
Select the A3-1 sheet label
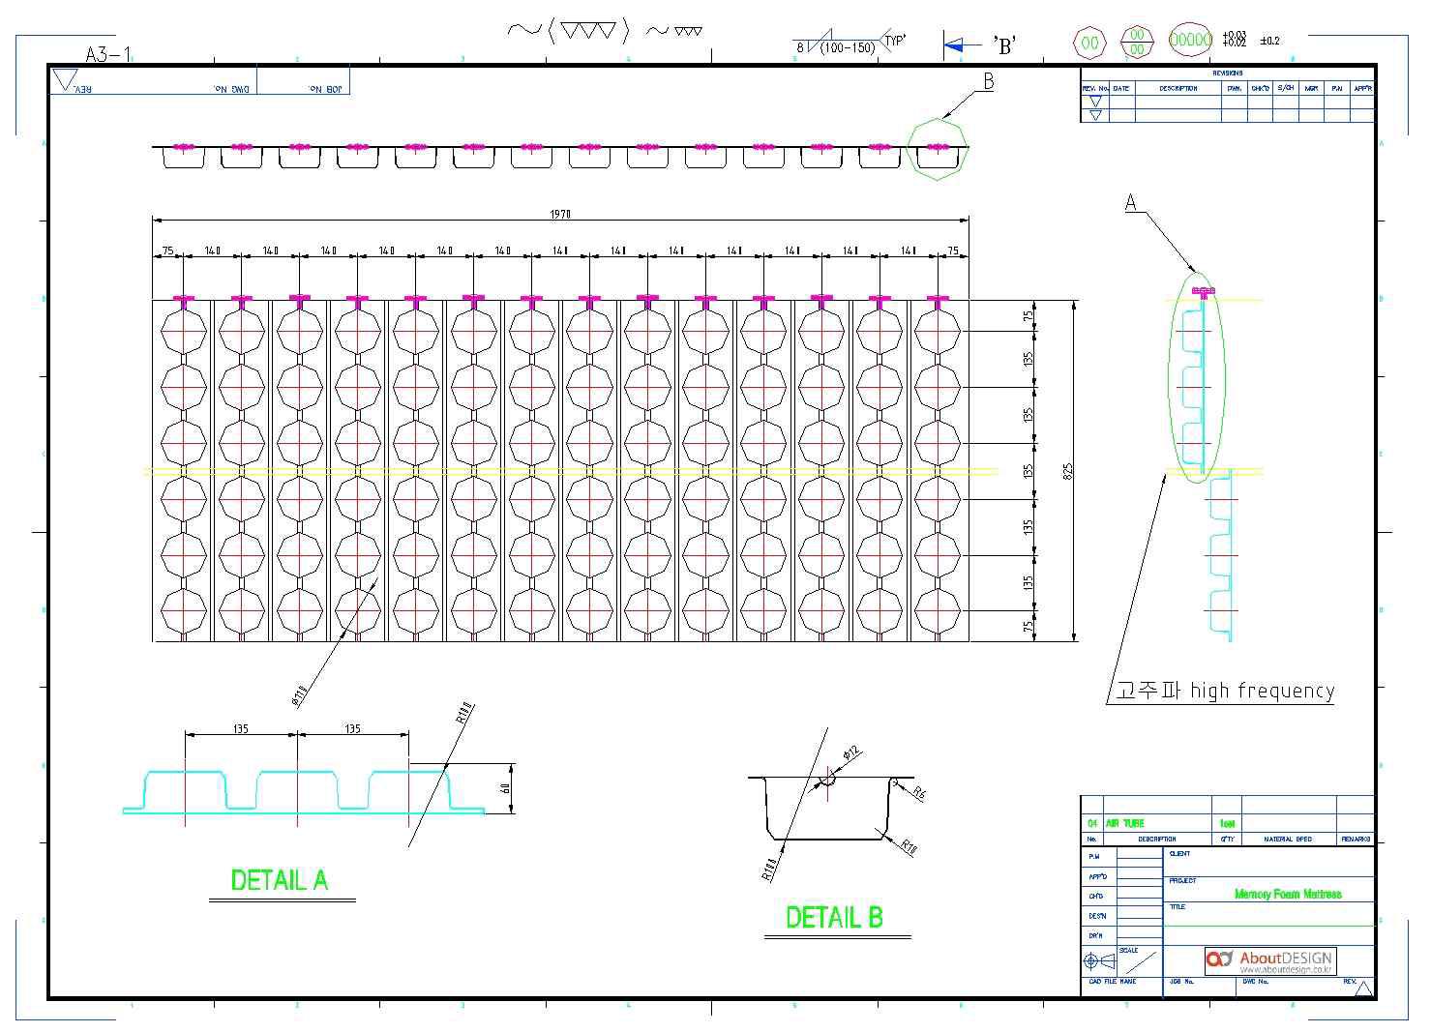tap(106, 54)
